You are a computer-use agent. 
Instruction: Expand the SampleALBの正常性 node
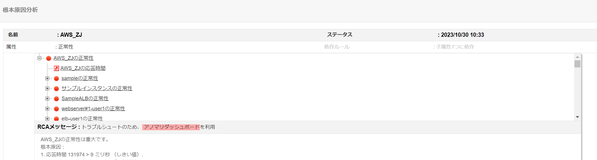click(x=47, y=99)
